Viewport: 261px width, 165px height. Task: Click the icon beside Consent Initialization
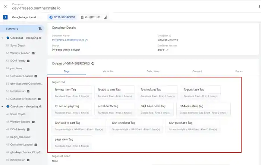[39, 99]
